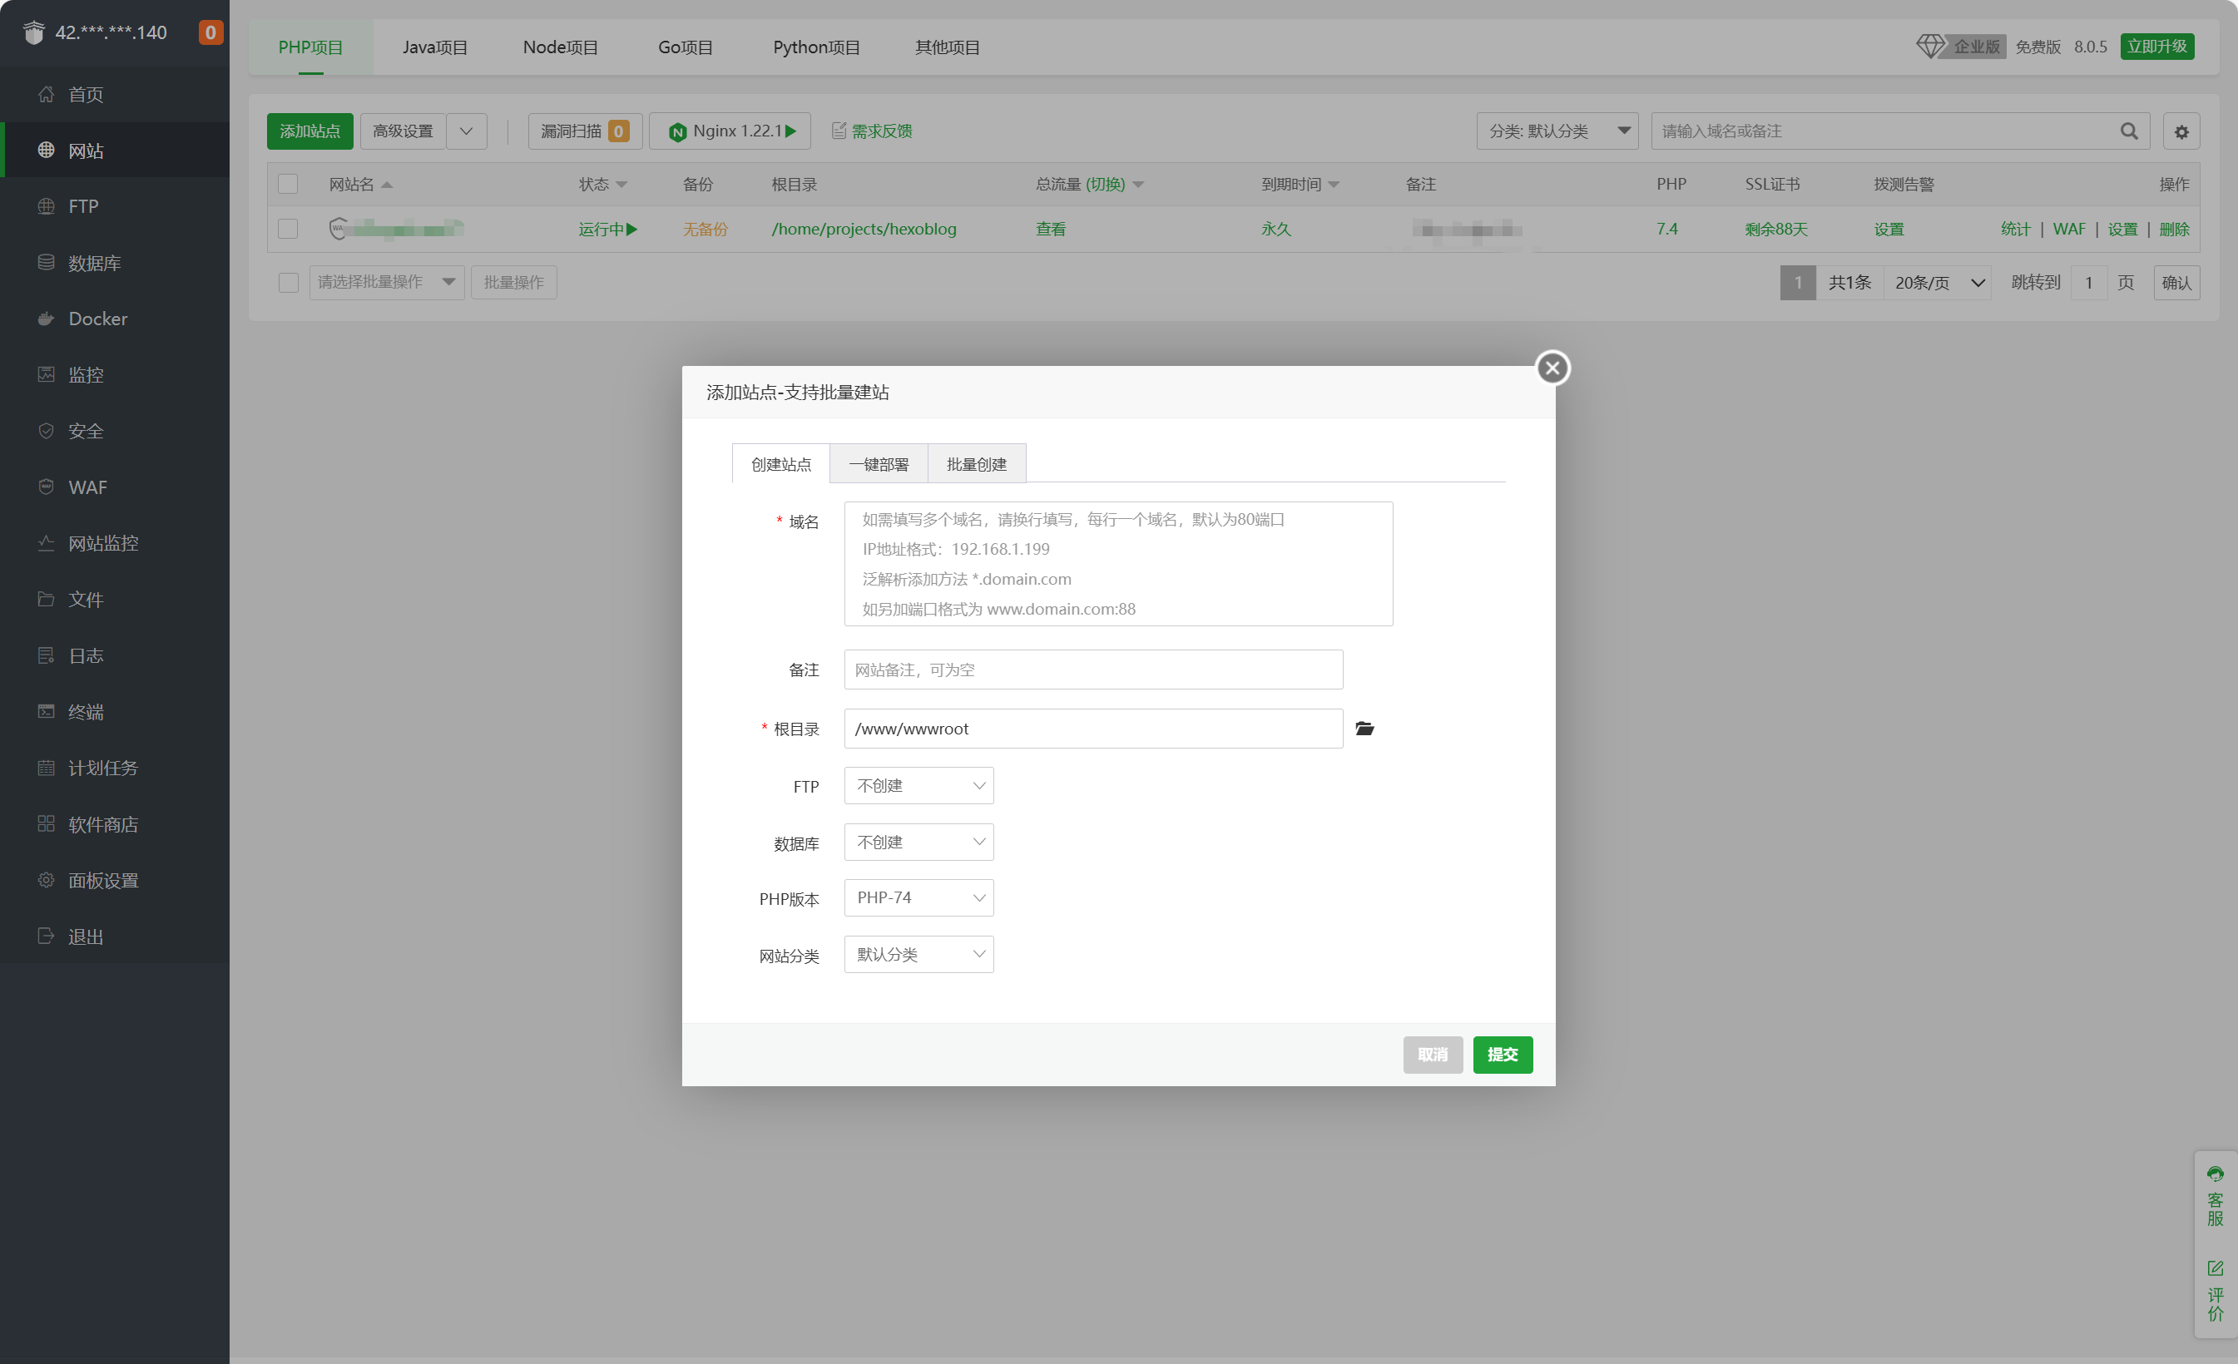
Task: Click the green 提交 submit button
Action: coord(1503,1055)
